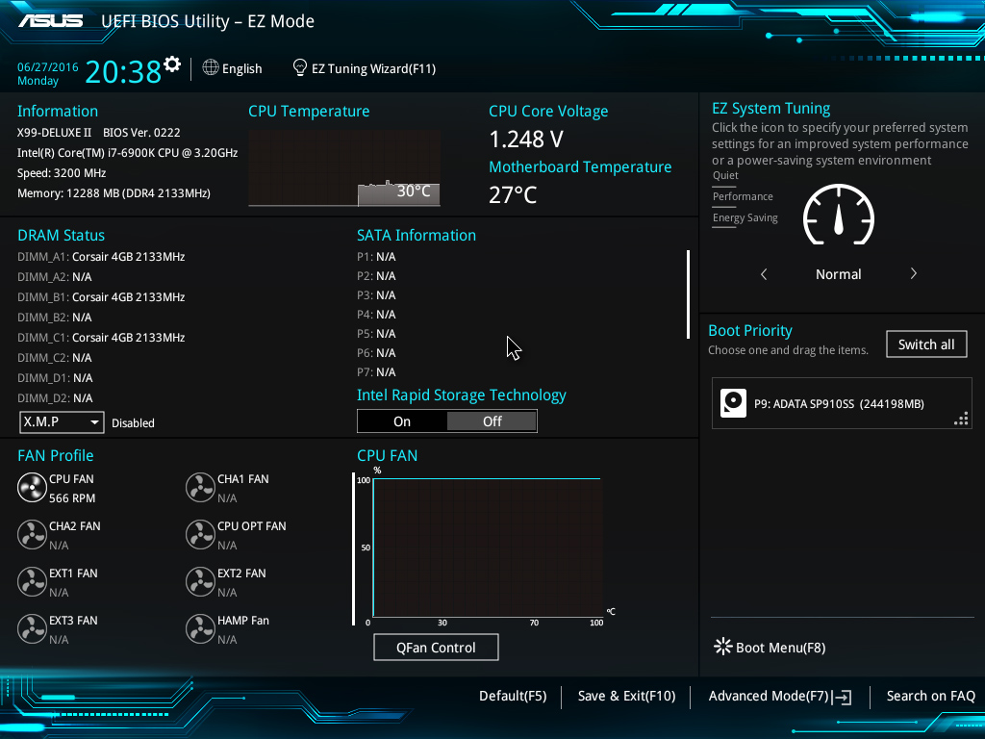This screenshot has height=739, width=985.
Task: Select the CPU OPT FAN fan icon
Action: (200, 535)
